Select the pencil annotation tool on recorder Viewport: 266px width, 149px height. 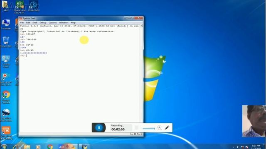tap(167, 127)
